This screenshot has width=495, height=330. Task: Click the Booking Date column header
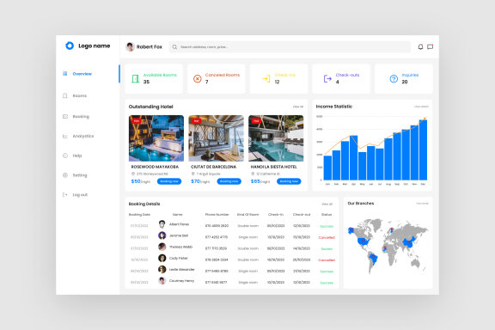139,215
